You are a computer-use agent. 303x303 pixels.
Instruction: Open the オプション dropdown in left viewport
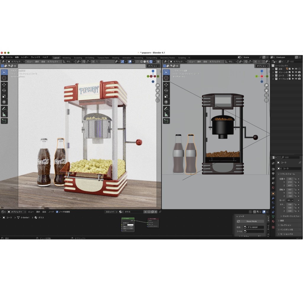click(x=154, y=66)
